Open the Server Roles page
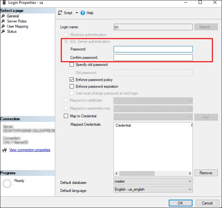Screen dimensions: 222x208 (x=17, y=21)
